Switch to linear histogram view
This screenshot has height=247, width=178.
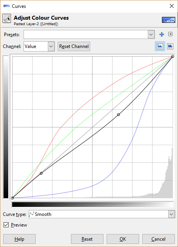[x=160, y=46]
